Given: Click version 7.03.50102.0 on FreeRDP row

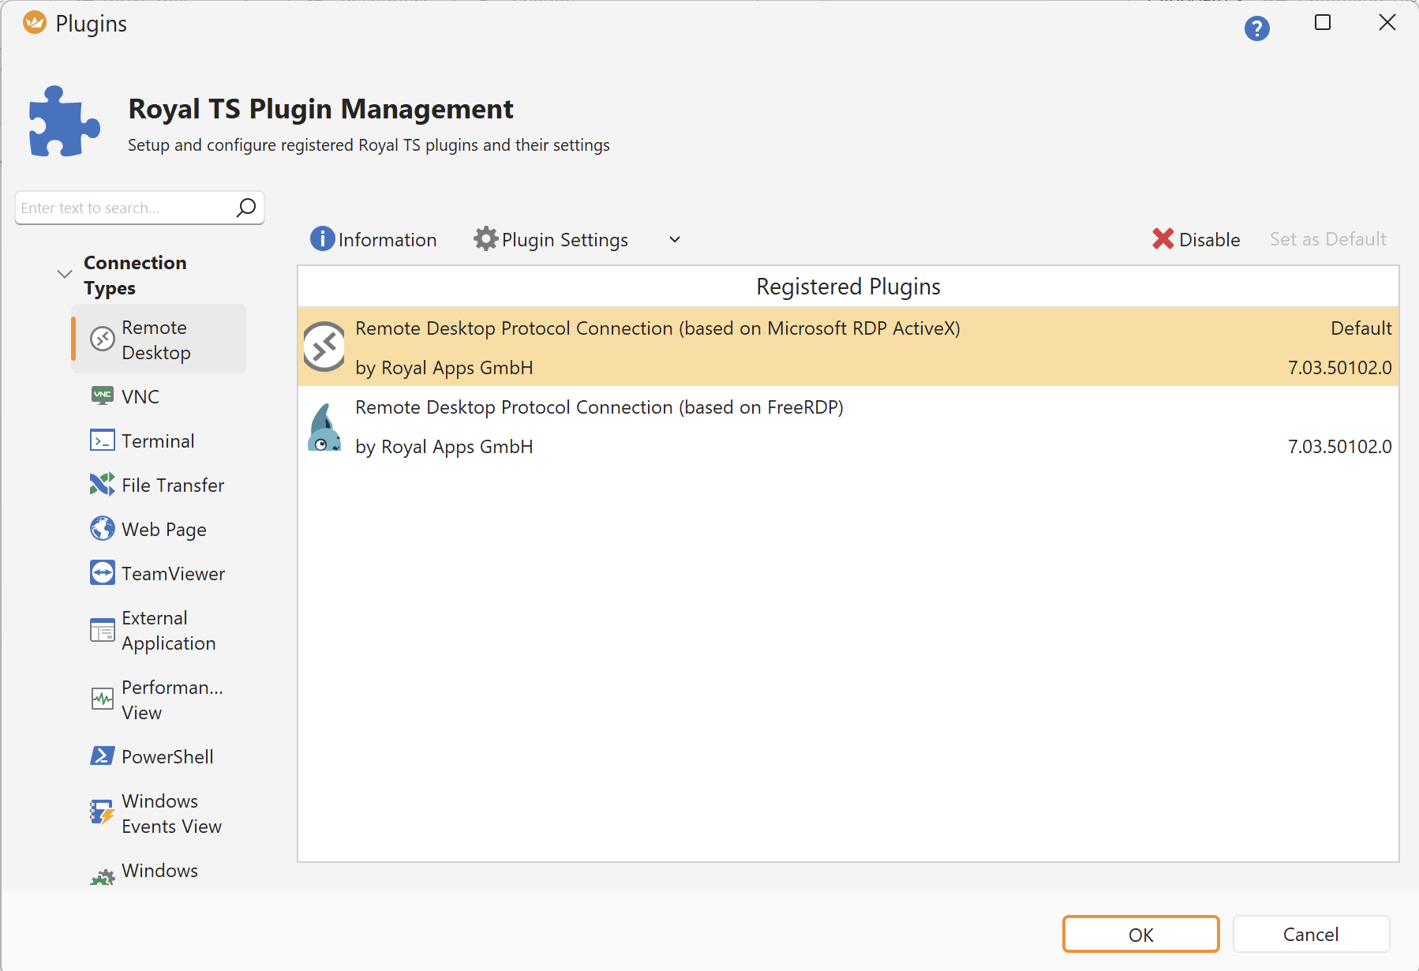Looking at the screenshot, I should (1339, 447).
